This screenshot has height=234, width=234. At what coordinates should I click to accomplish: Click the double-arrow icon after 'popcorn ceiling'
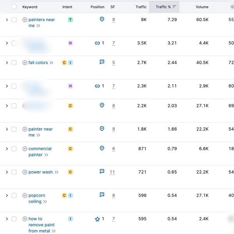coord(45,202)
